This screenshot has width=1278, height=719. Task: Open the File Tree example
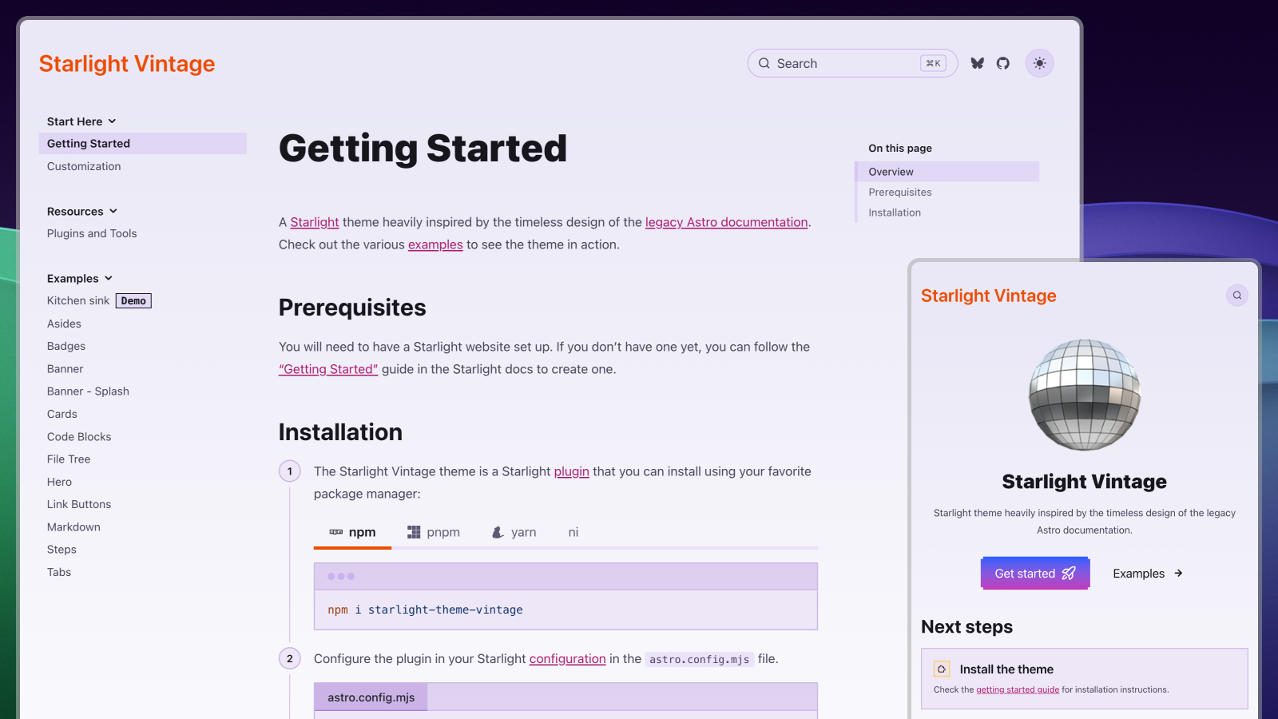(69, 459)
